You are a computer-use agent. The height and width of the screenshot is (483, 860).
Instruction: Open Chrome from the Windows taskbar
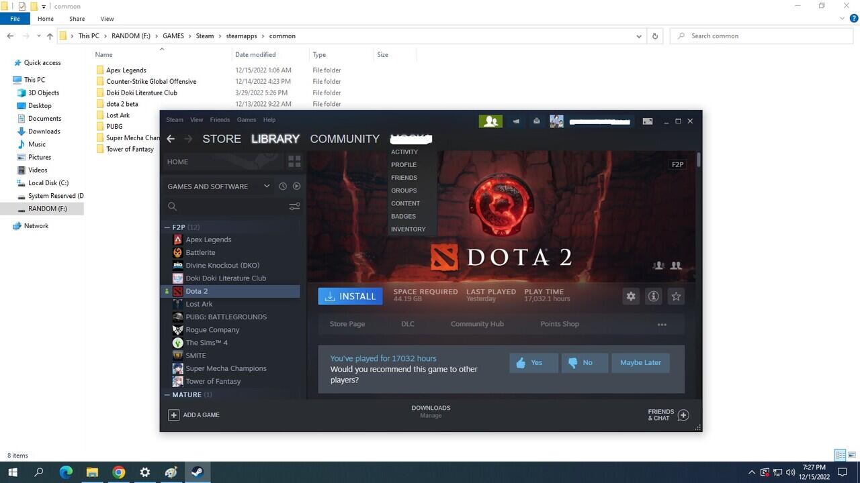point(119,472)
